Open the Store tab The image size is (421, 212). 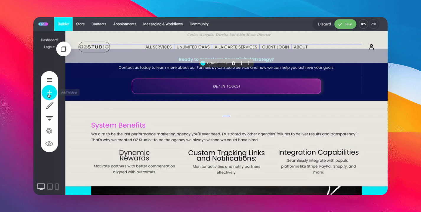(80, 24)
